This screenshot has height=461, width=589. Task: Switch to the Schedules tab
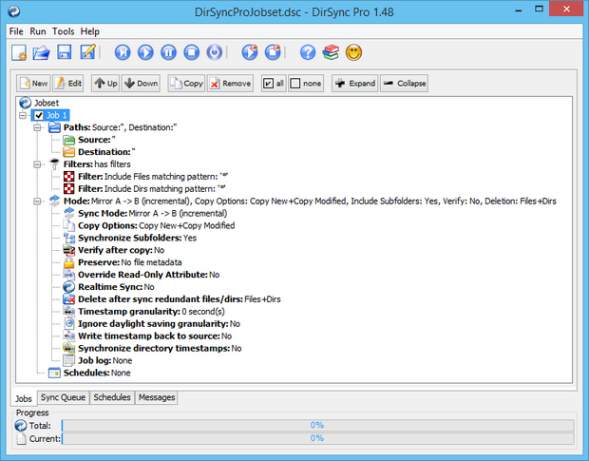coord(112,397)
